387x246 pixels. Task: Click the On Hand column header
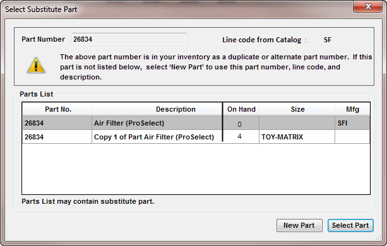coord(241,109)
